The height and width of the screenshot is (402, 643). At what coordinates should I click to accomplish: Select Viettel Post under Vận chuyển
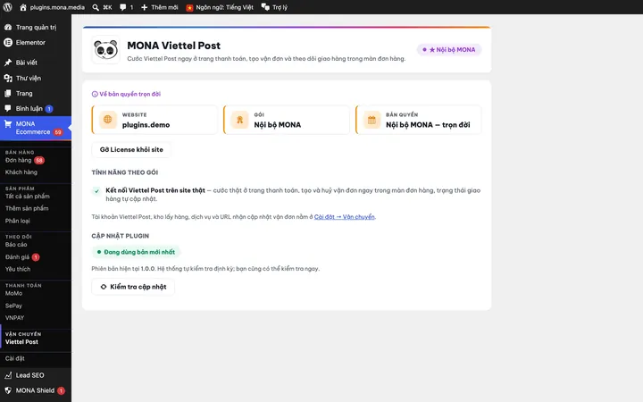(x=21, y=341)
